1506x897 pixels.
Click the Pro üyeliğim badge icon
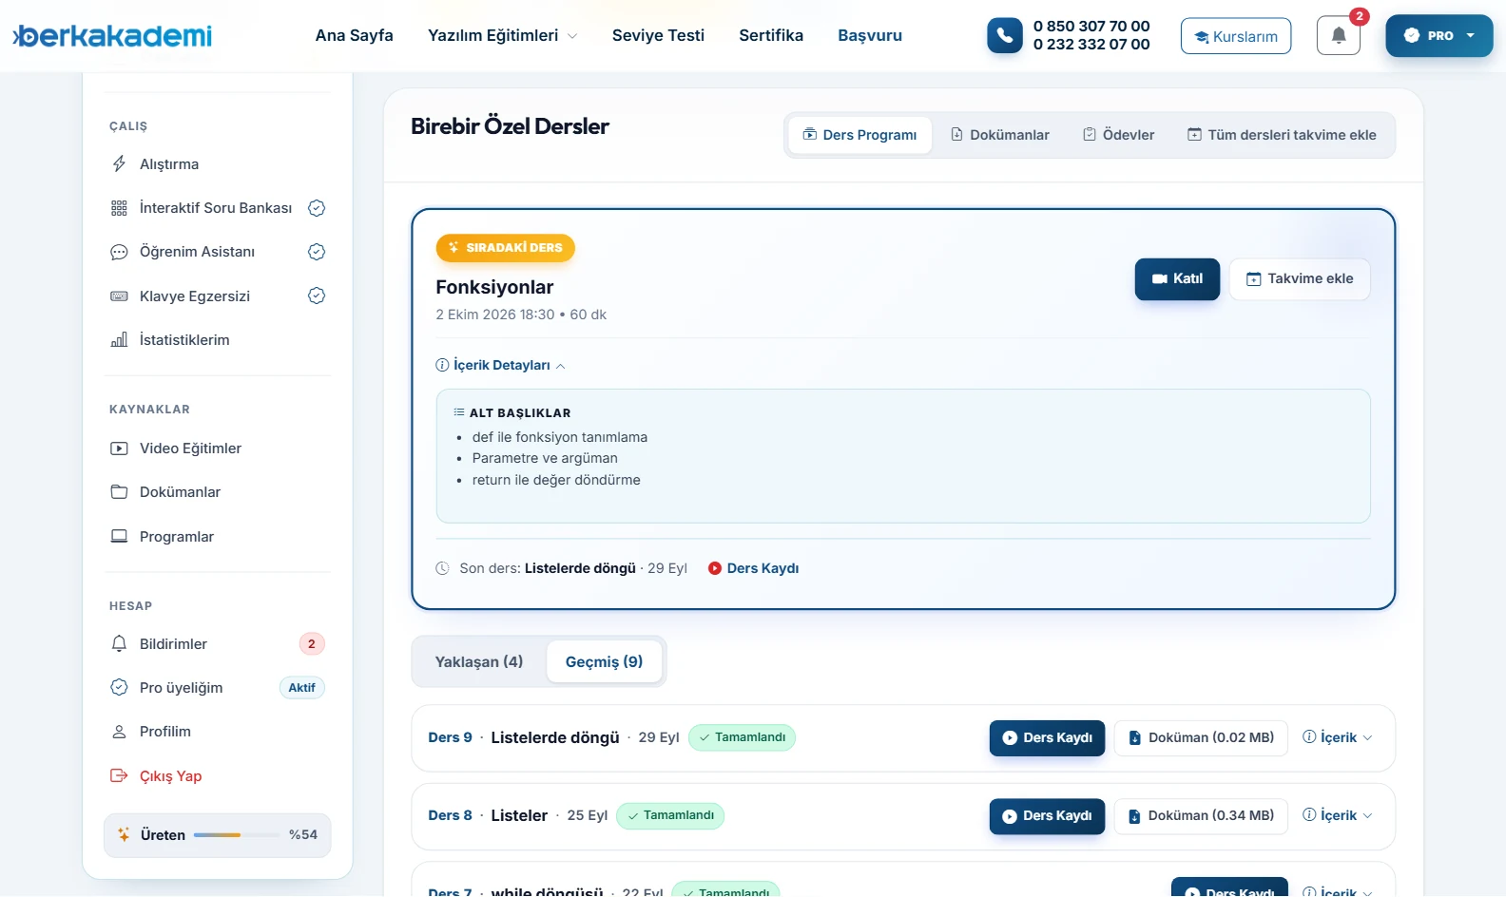click(x=119, y=688)
